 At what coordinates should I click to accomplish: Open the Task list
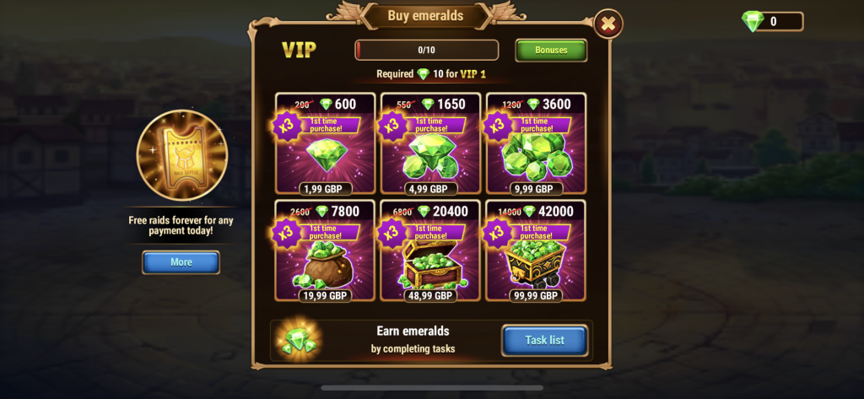tap(544, 341)
